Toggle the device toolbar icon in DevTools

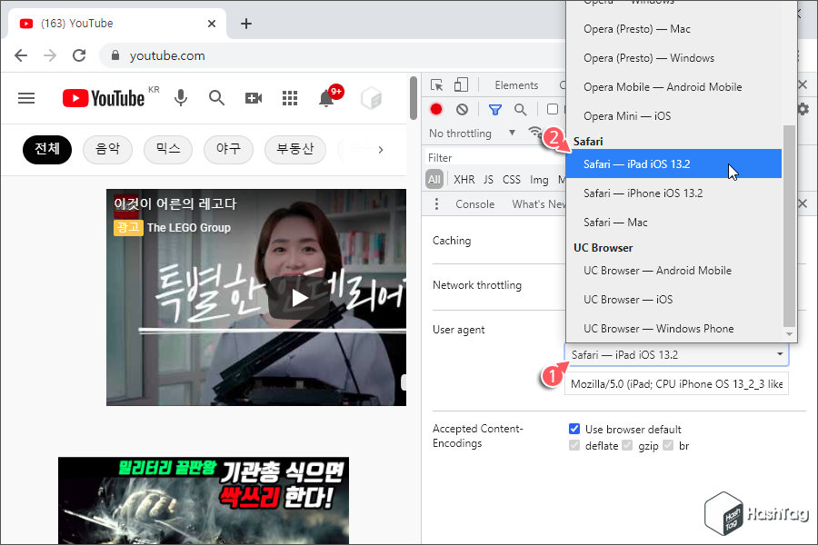[x=462, y=84]
